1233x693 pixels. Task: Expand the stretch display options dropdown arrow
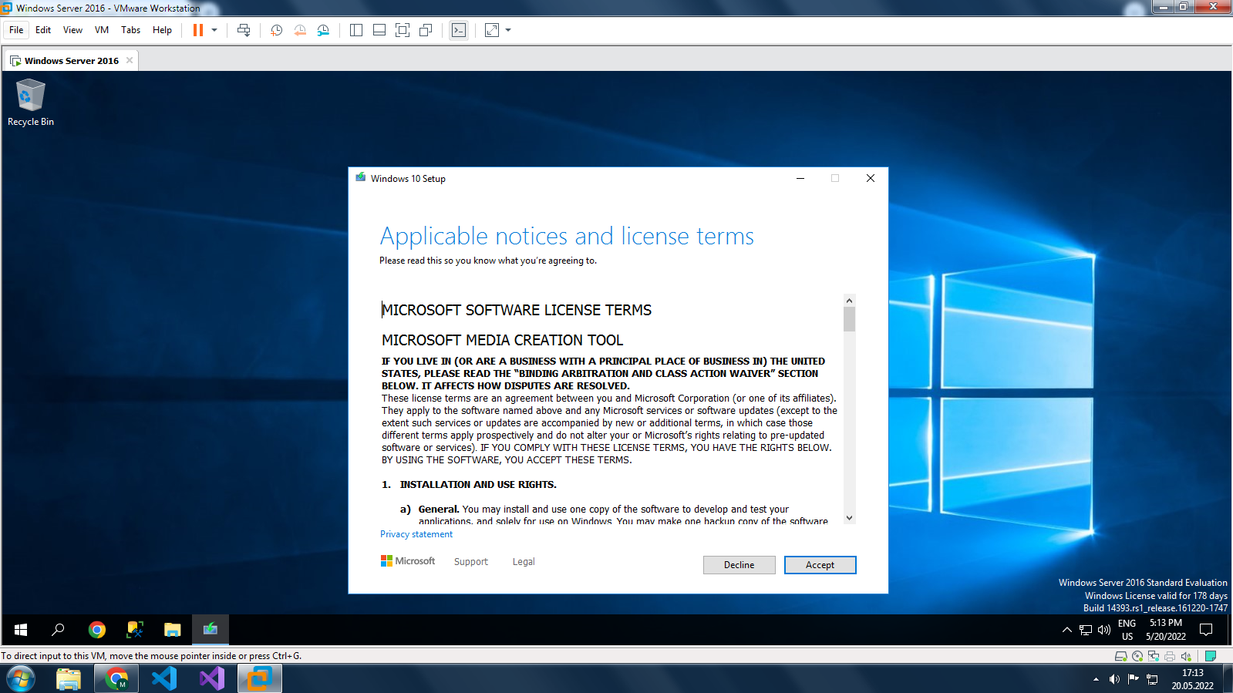point(508,30)
